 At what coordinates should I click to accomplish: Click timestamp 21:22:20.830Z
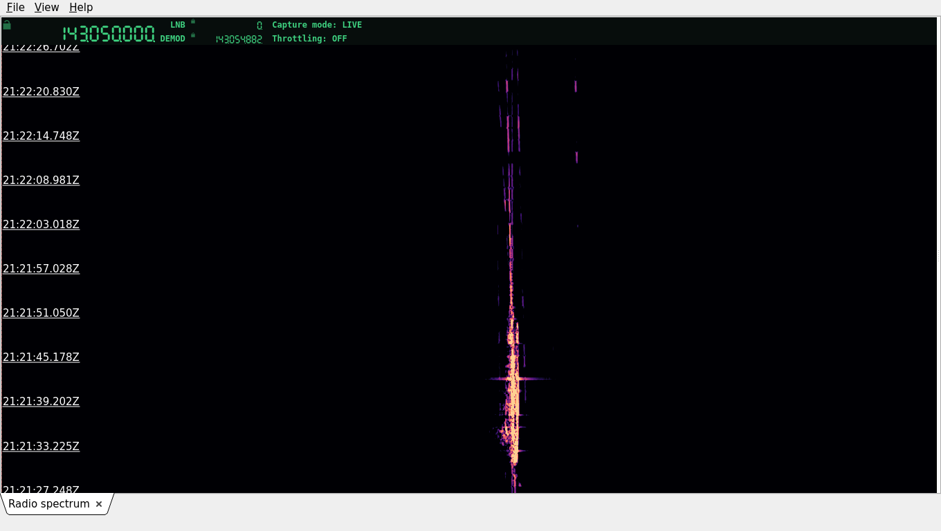[x=41, y=91]
